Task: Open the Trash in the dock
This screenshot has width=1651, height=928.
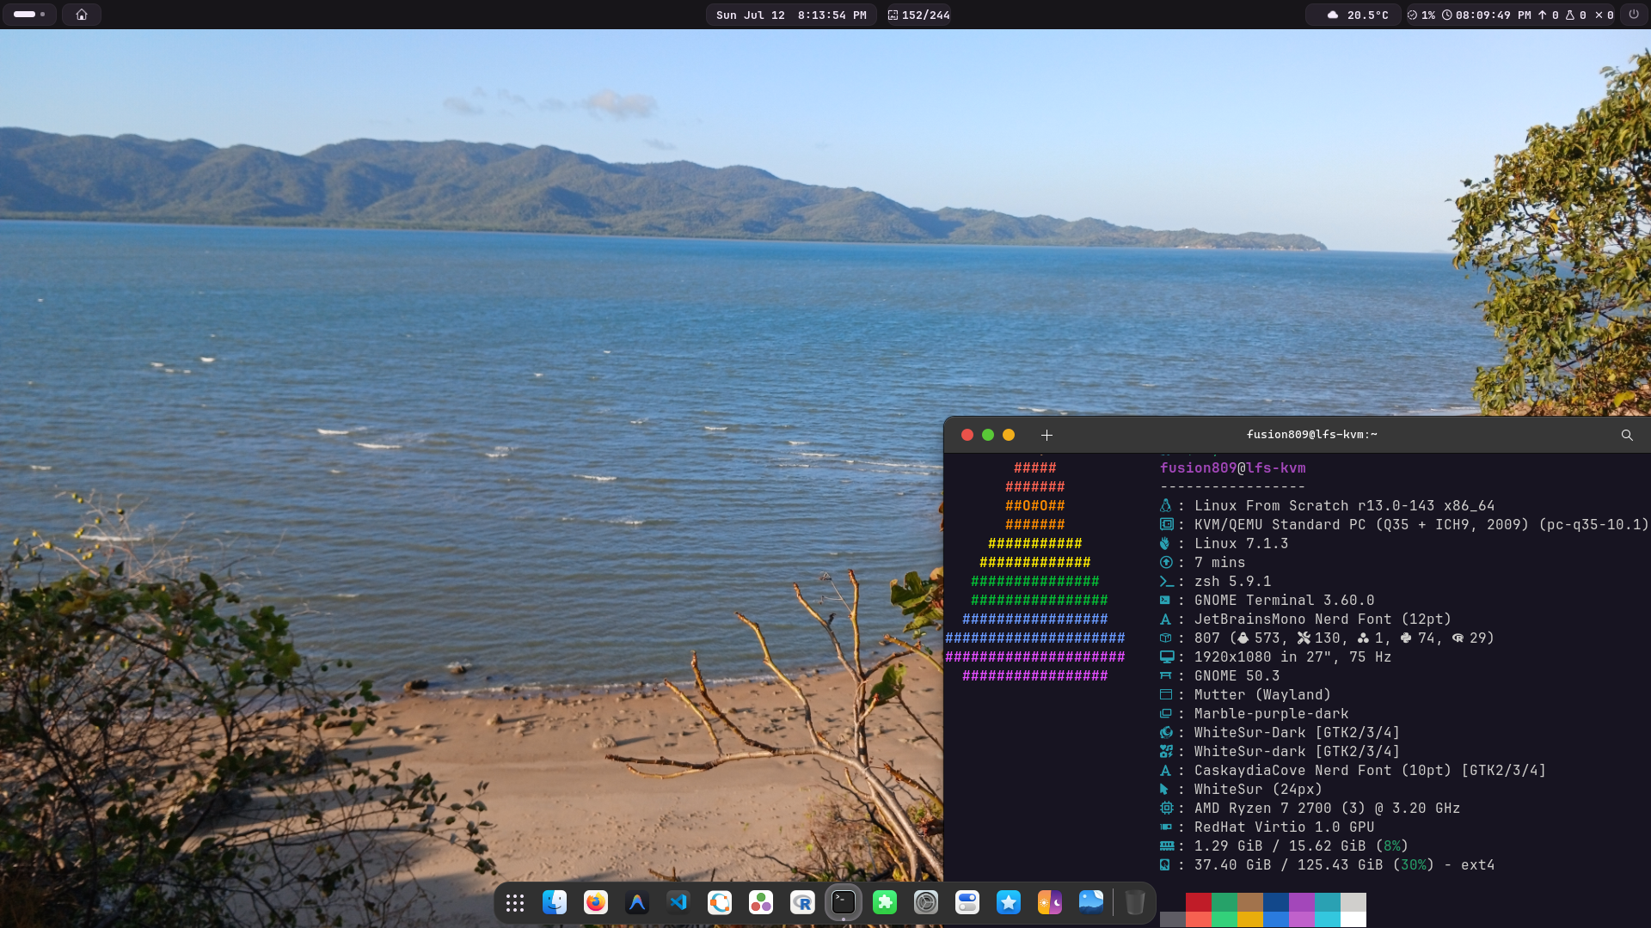Action: [1135, 902]
